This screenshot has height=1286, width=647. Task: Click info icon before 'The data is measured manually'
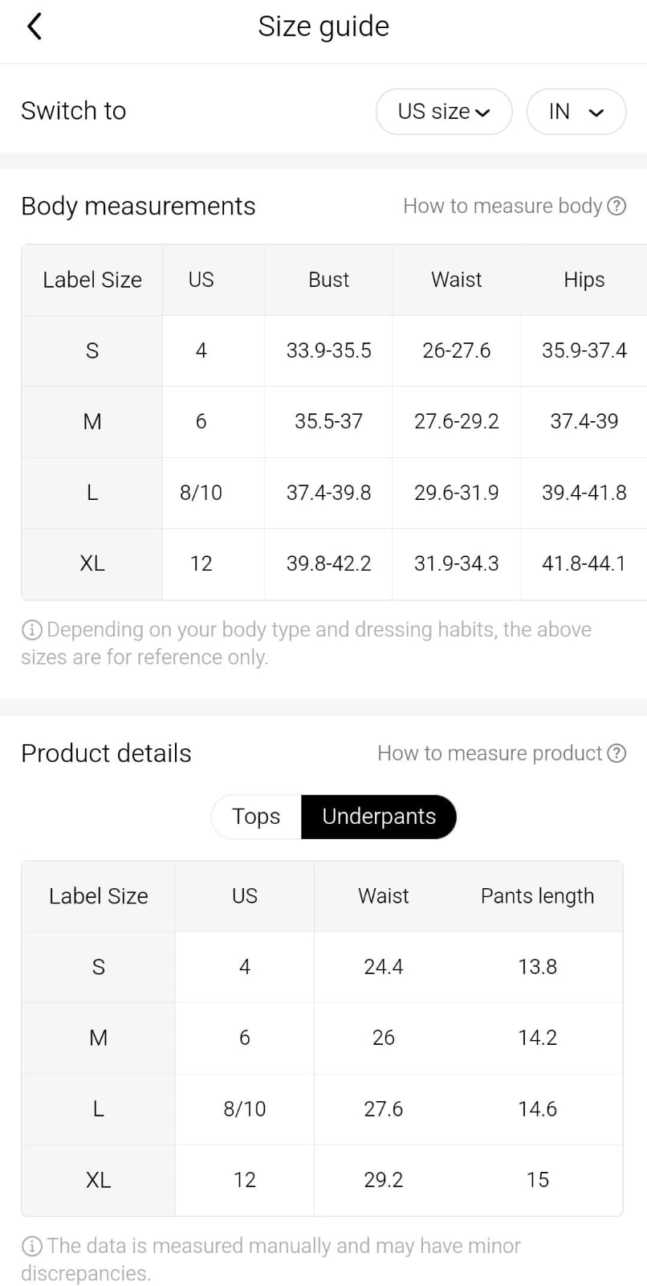(x=31, y=1247)
